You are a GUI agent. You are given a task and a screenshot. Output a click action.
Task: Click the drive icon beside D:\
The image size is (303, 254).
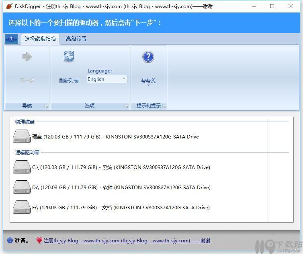tap(22, 187)
